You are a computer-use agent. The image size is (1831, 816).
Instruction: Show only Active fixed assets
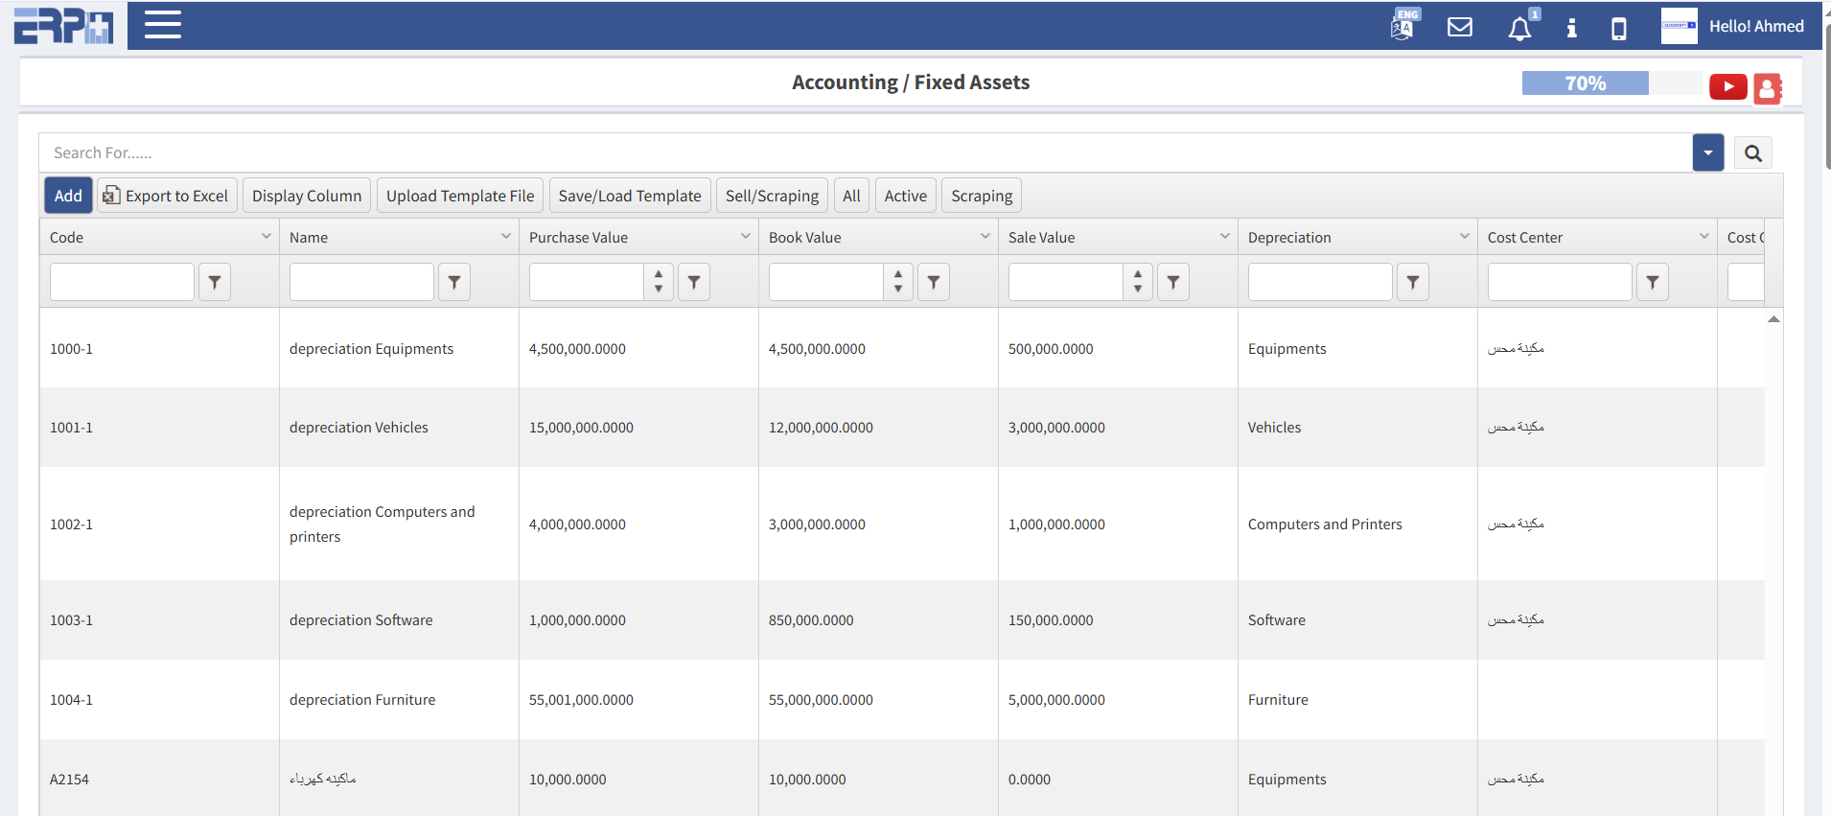pyautogui.click(x=905, y=196)
